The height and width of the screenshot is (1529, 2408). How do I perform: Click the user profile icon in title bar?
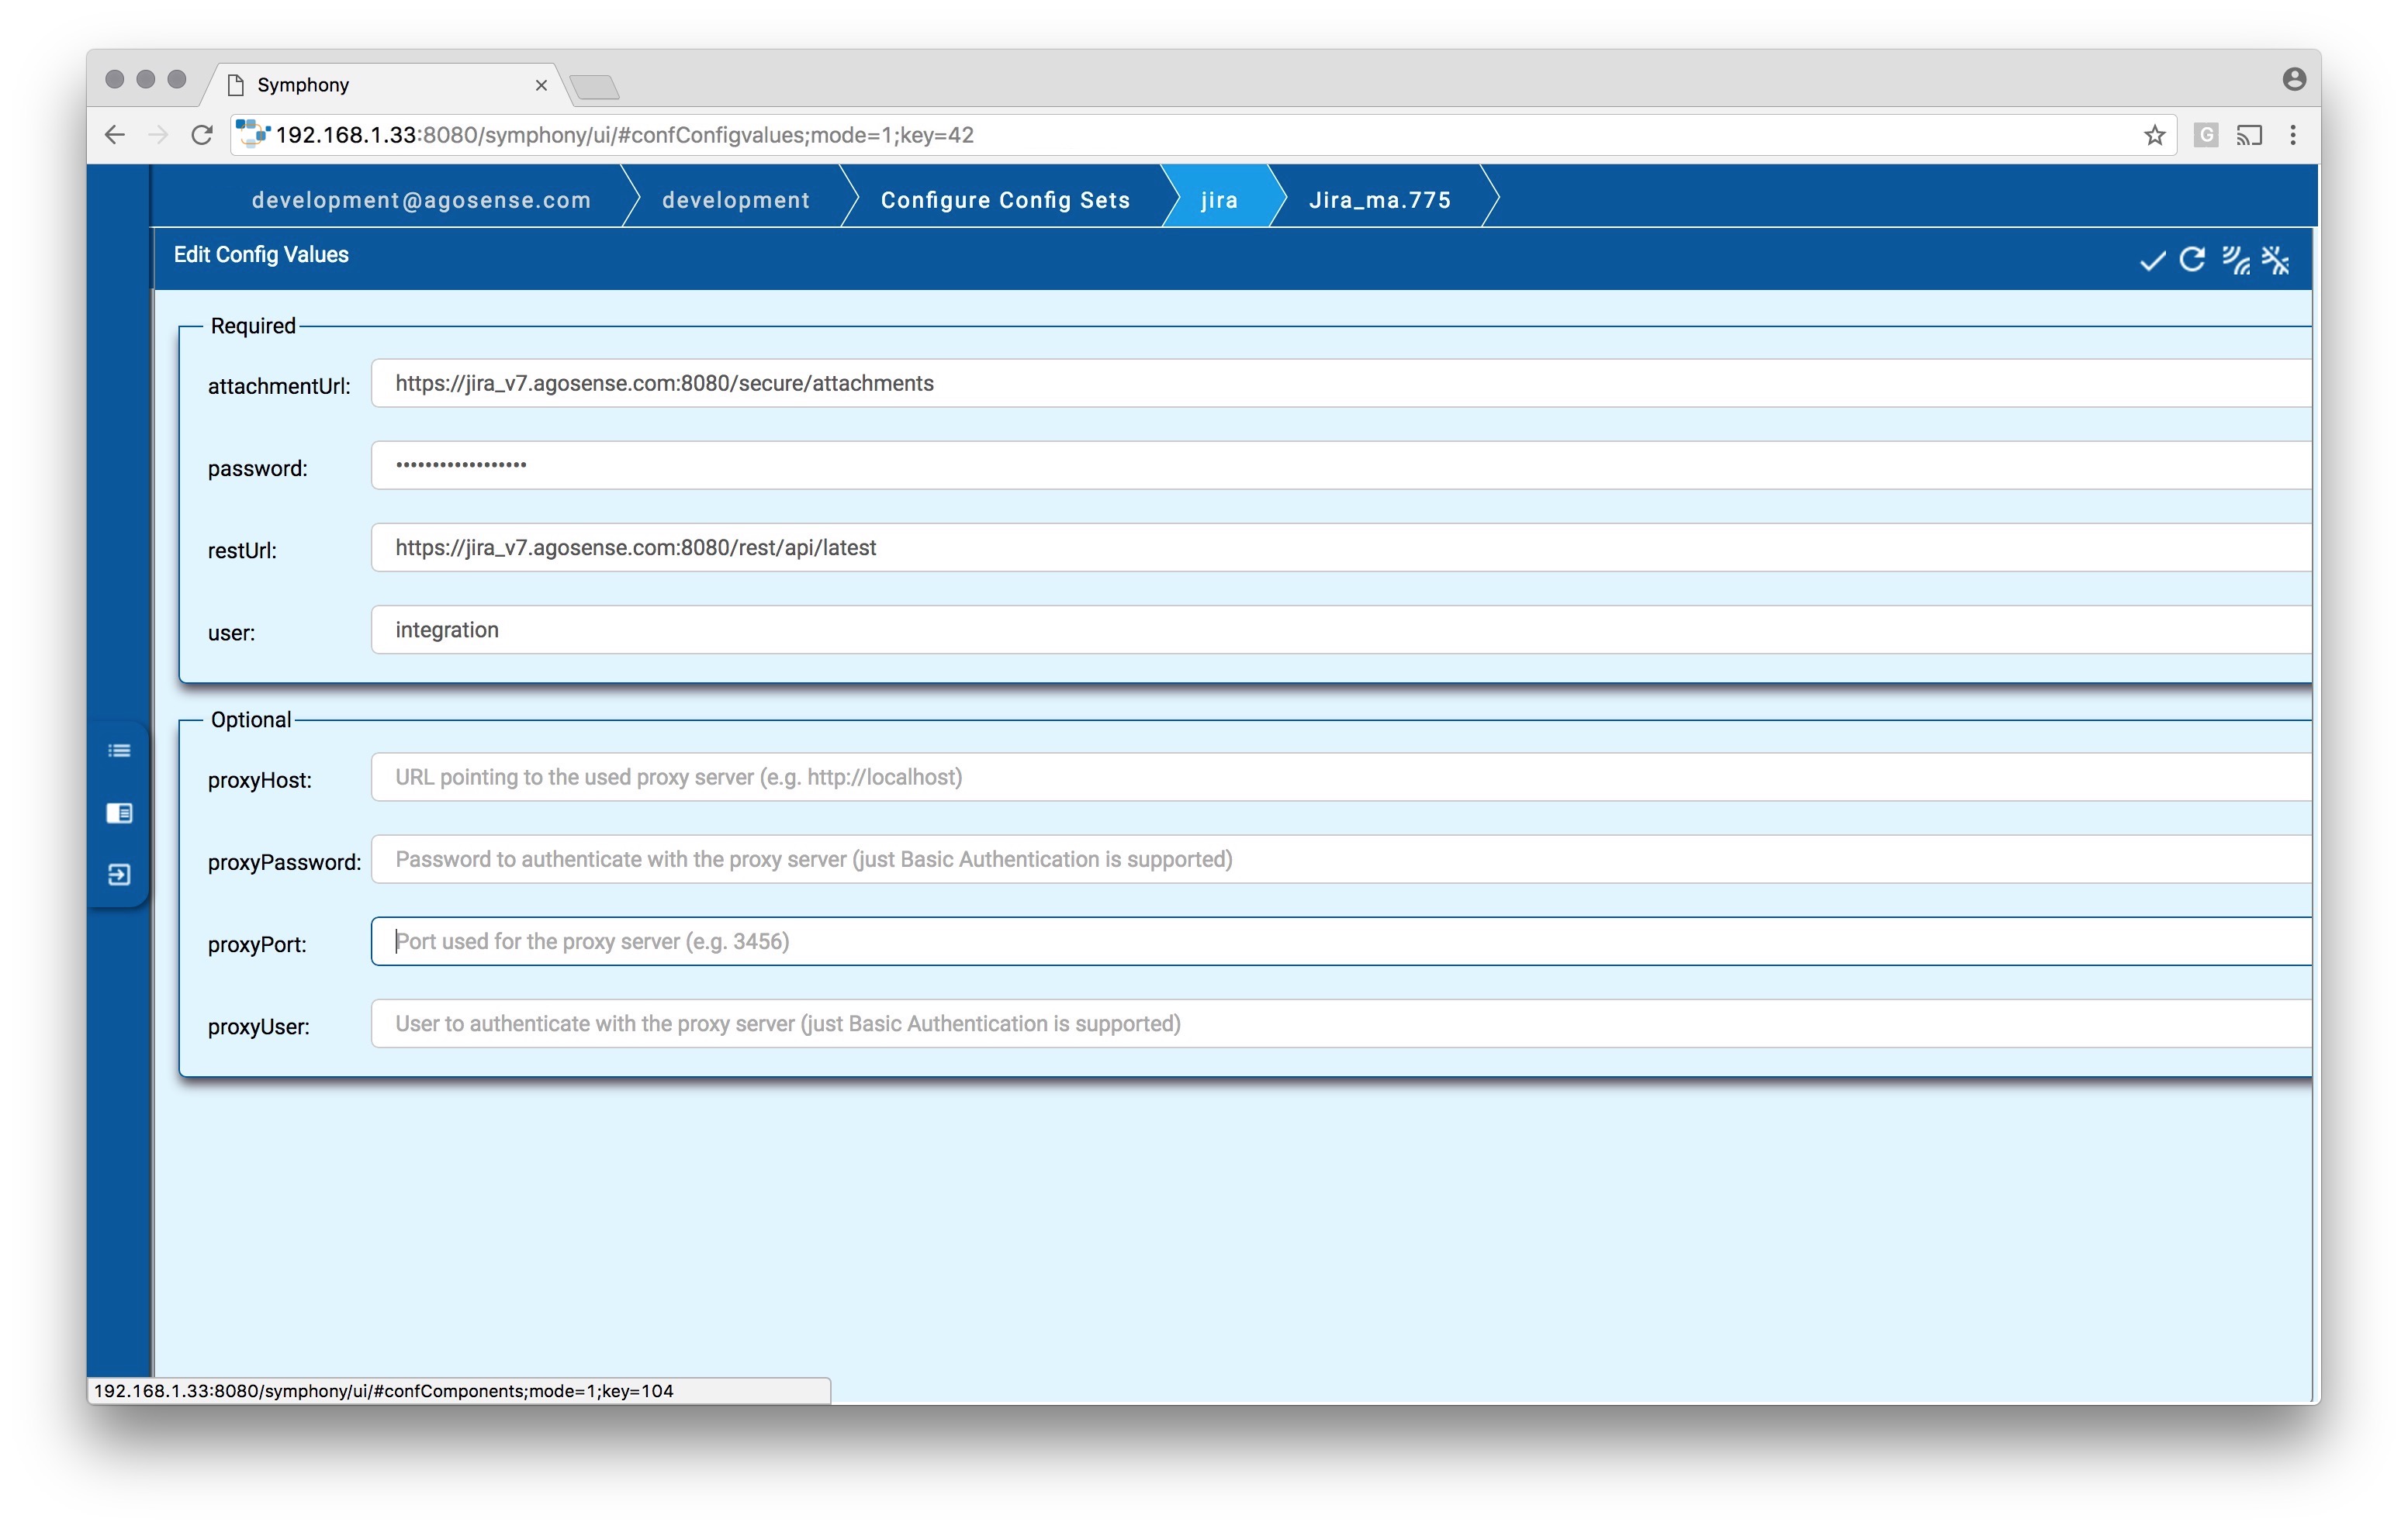(x=2294, y=79)
